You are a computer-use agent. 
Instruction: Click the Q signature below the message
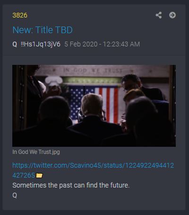(x=15, y=195)
